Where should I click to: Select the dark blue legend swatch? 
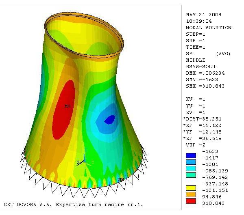191,155
